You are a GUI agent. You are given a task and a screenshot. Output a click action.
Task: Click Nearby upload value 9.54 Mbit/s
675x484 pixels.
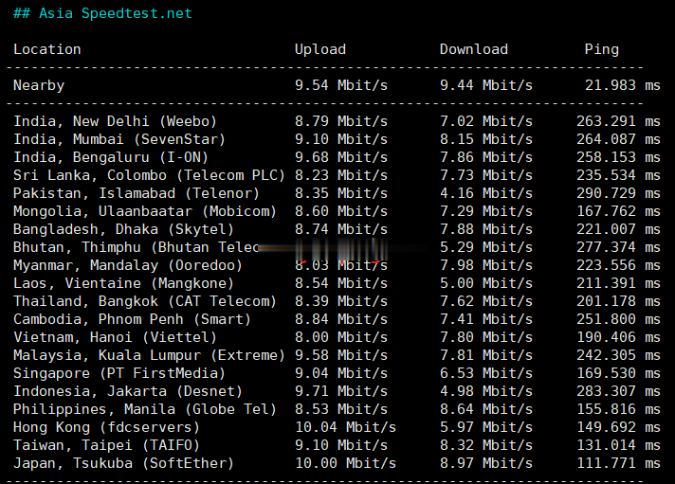click(341, 85)
